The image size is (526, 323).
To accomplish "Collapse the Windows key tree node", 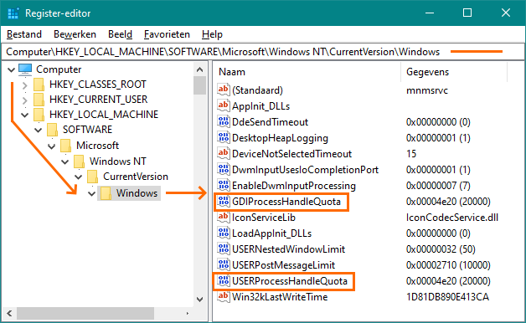I will click(91, 193).
